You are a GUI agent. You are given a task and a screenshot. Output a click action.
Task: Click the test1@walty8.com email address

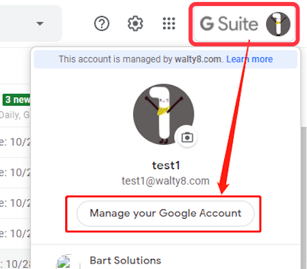(x=166, y=181)
